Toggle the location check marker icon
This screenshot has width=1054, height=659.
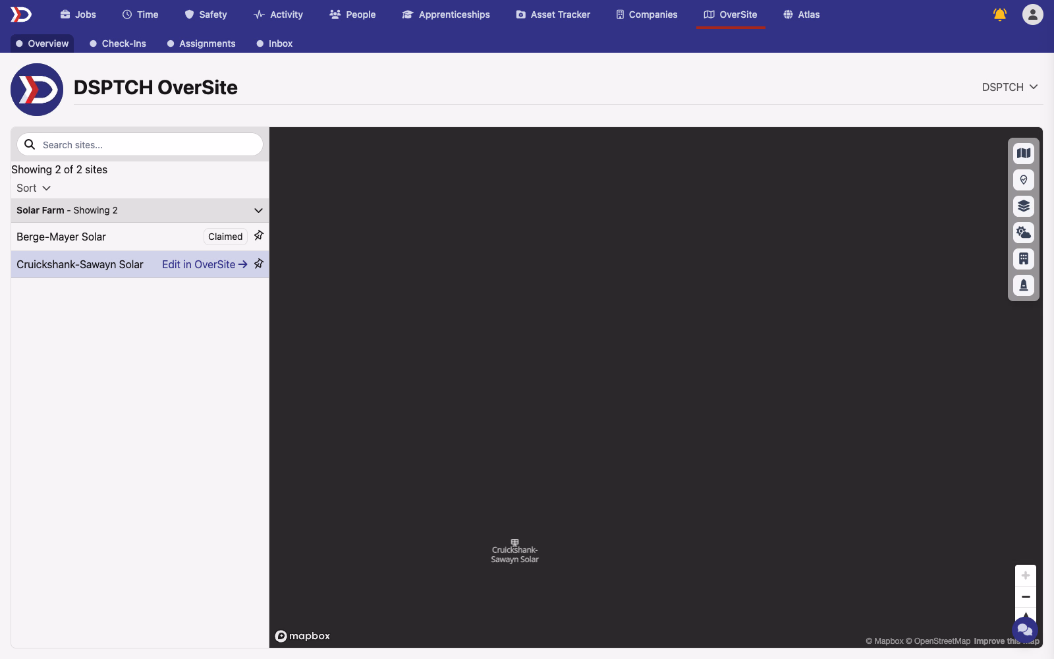[1024, 180]
